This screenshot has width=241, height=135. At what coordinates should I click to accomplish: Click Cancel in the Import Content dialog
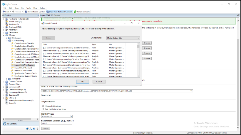tap(99, 82)
